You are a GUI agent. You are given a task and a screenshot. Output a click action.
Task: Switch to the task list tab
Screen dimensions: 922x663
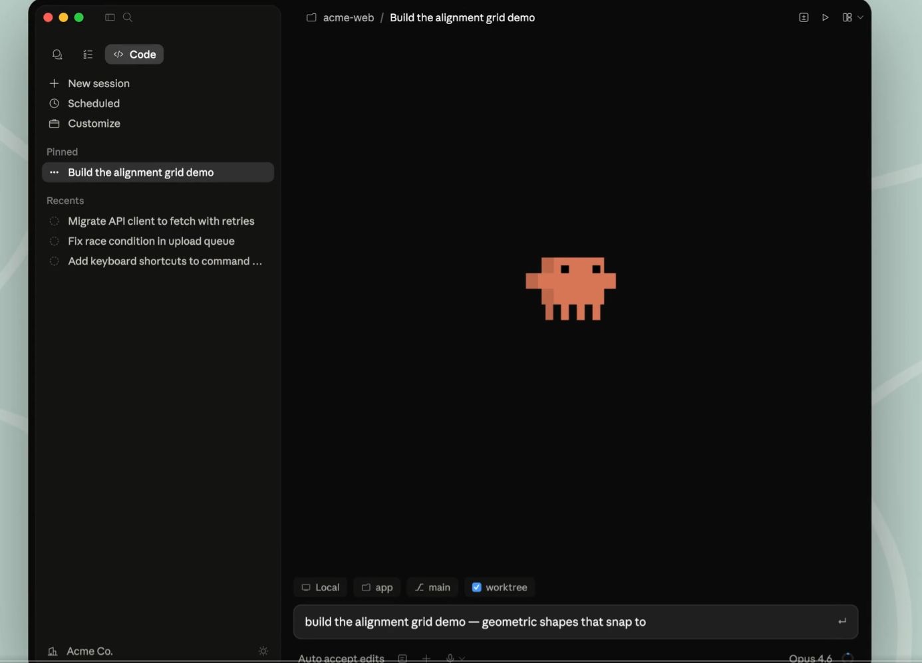point(88,55)
